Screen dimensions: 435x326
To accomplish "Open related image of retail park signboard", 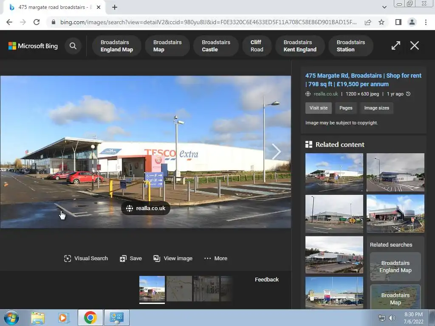I will (334, 292).
